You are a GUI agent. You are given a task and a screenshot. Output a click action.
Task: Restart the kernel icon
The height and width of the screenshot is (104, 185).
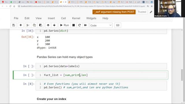79,25
